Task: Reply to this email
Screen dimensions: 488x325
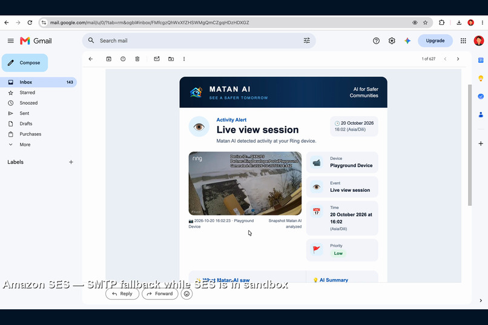Action: (122, 294)
